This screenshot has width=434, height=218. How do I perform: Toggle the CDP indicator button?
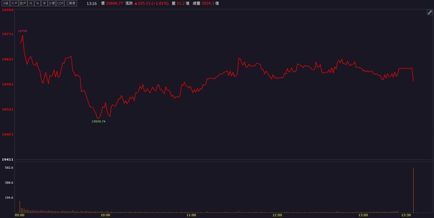point(60,4)
